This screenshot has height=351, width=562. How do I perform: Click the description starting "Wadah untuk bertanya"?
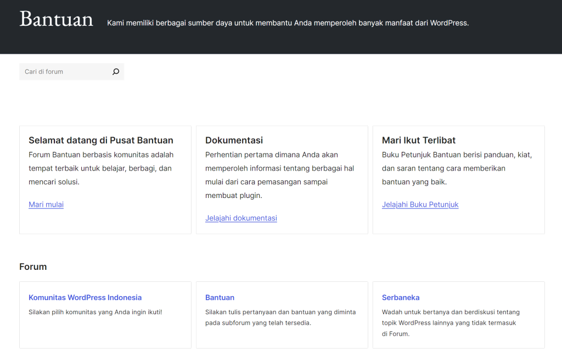click(x=451, y=323)
